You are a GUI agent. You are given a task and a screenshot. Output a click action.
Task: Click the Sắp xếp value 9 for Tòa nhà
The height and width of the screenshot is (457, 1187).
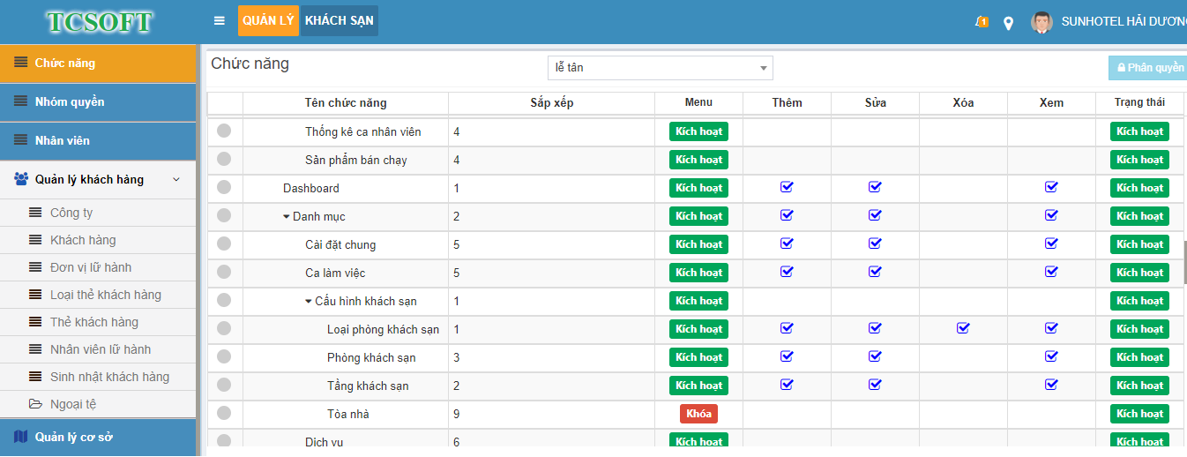click(x=456, y=414)
